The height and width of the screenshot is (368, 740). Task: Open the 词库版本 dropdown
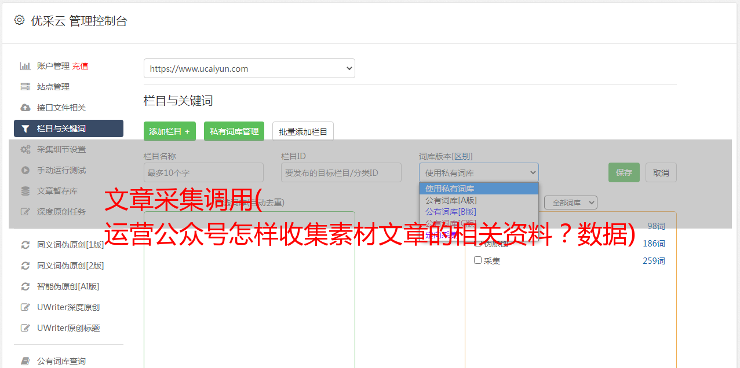[x=479, y=172]
